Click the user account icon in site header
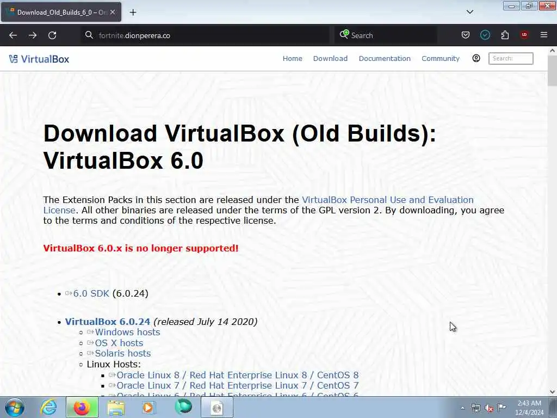The width and height of the screenshot is (557, 418). tap(476, 58)
